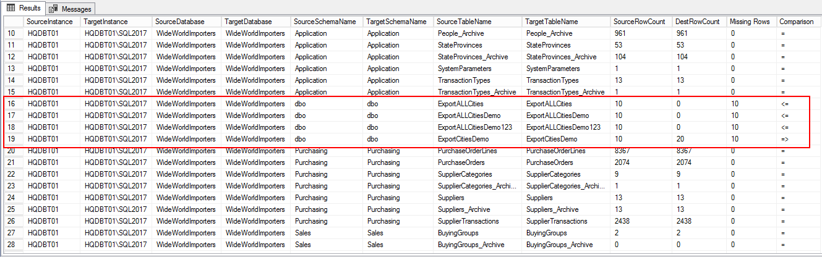The width and height of the screenshot is (822, 257).
Task: Select the Missing Rows column header
Action: point(750,22)
